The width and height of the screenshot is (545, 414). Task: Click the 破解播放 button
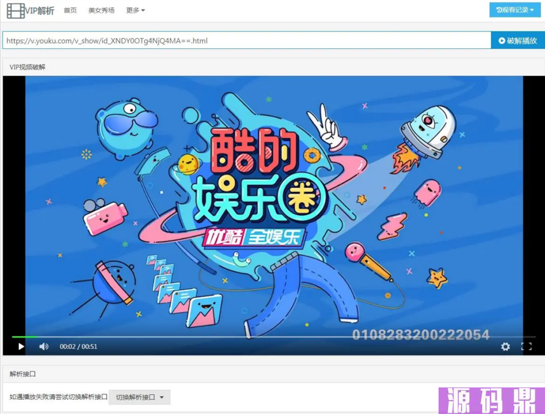[518, 40]
